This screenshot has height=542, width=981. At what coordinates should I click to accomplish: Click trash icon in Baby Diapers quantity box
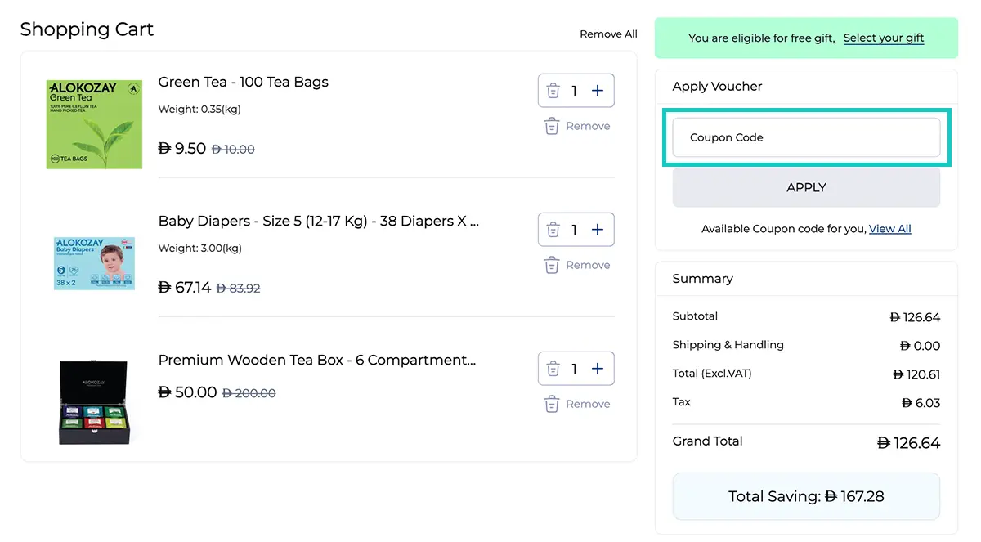553,230
